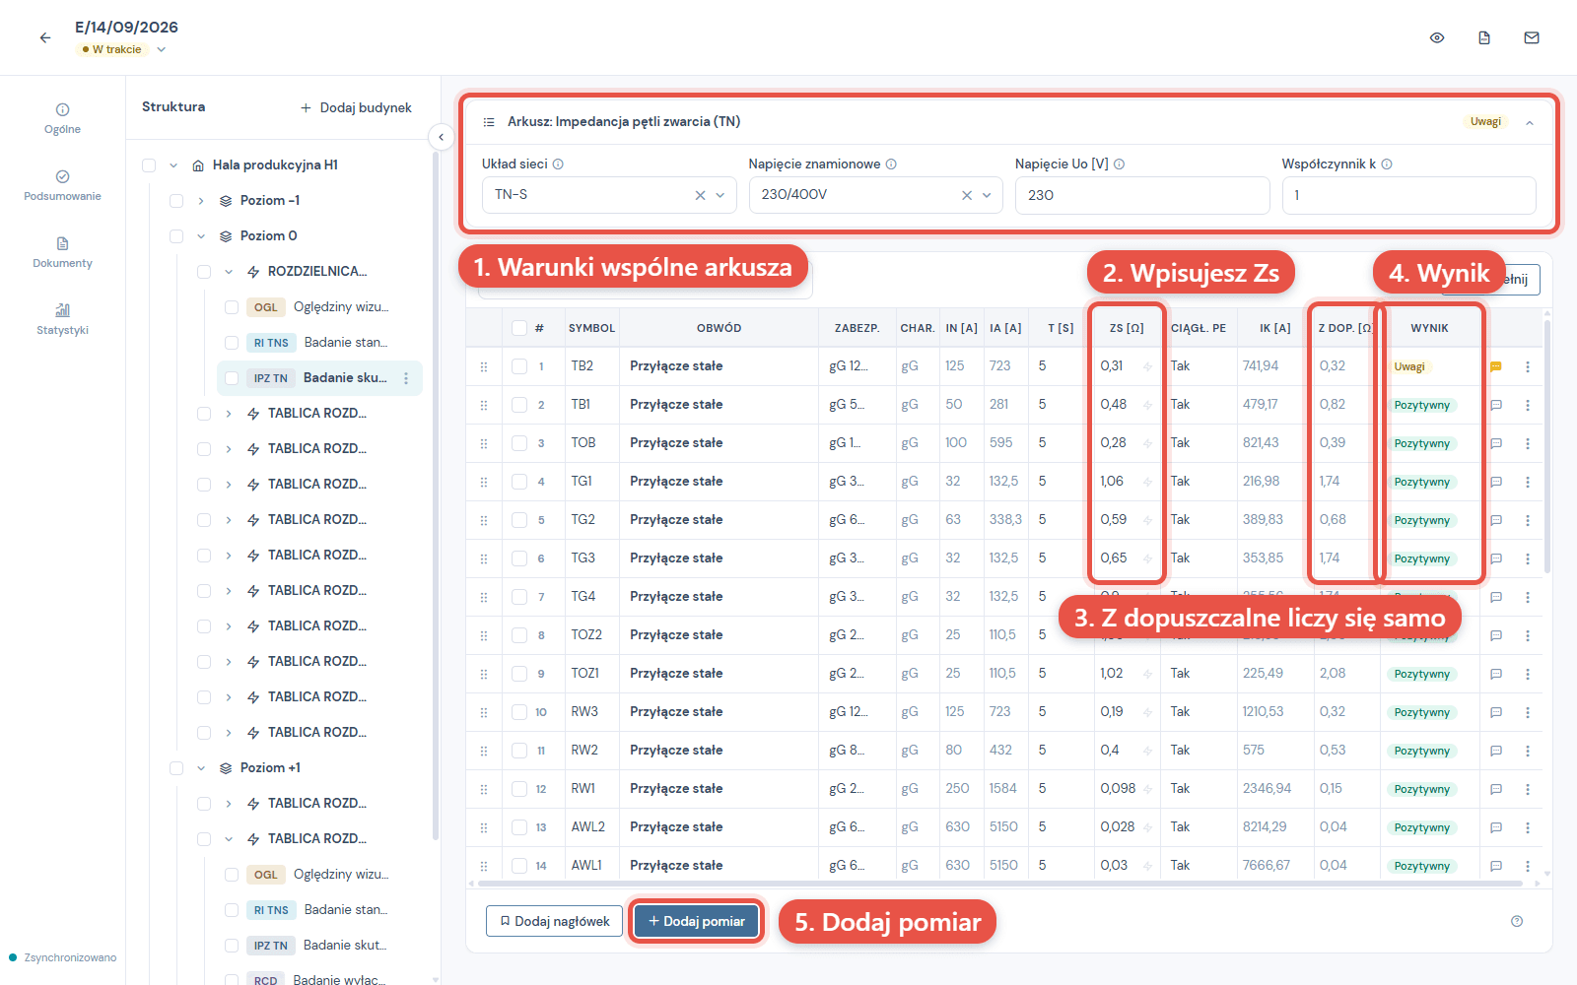Open the Ogólne sidebar section
Viewport: 1577px width, 985px height.
62,118
